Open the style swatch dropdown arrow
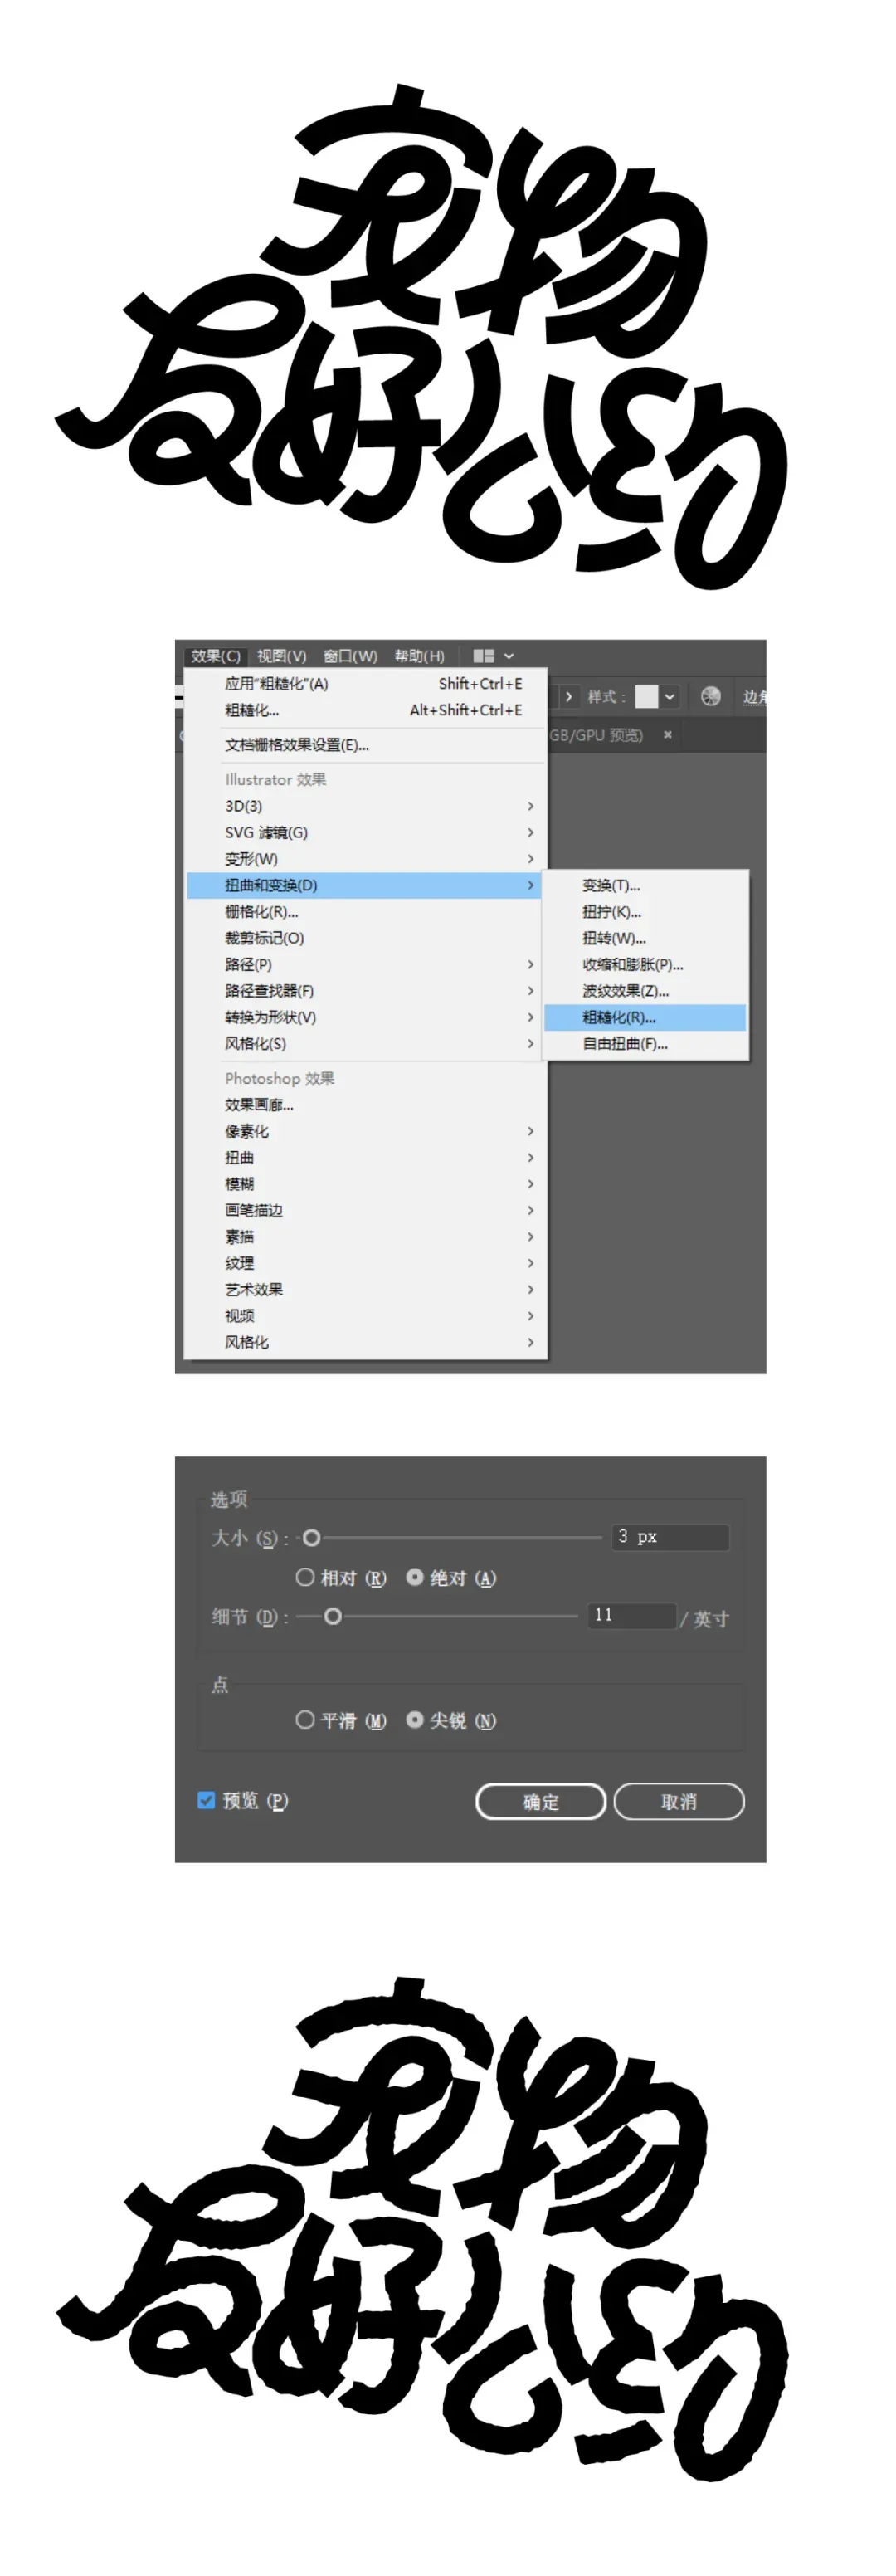The width and height of the screenshot is (896, 2576). (x=670, y=697)
